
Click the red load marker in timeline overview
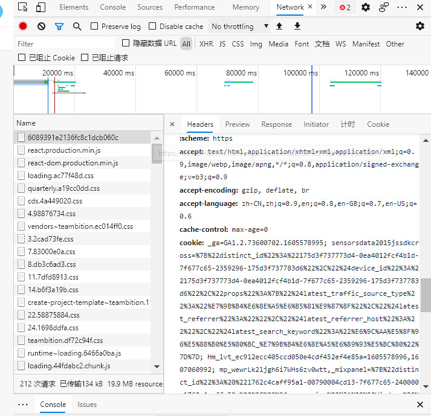54,95
